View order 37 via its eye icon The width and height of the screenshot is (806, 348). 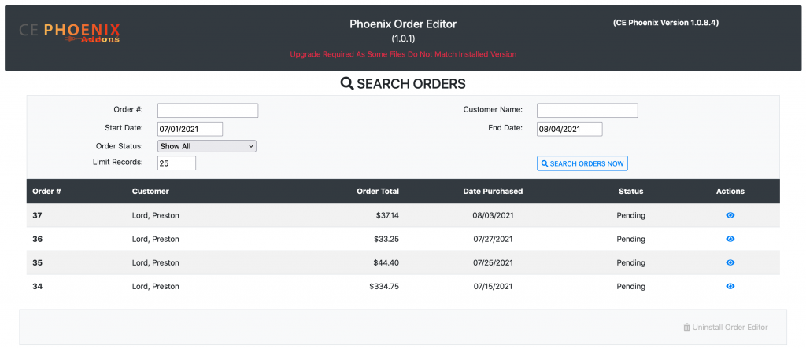coord(730,215)
